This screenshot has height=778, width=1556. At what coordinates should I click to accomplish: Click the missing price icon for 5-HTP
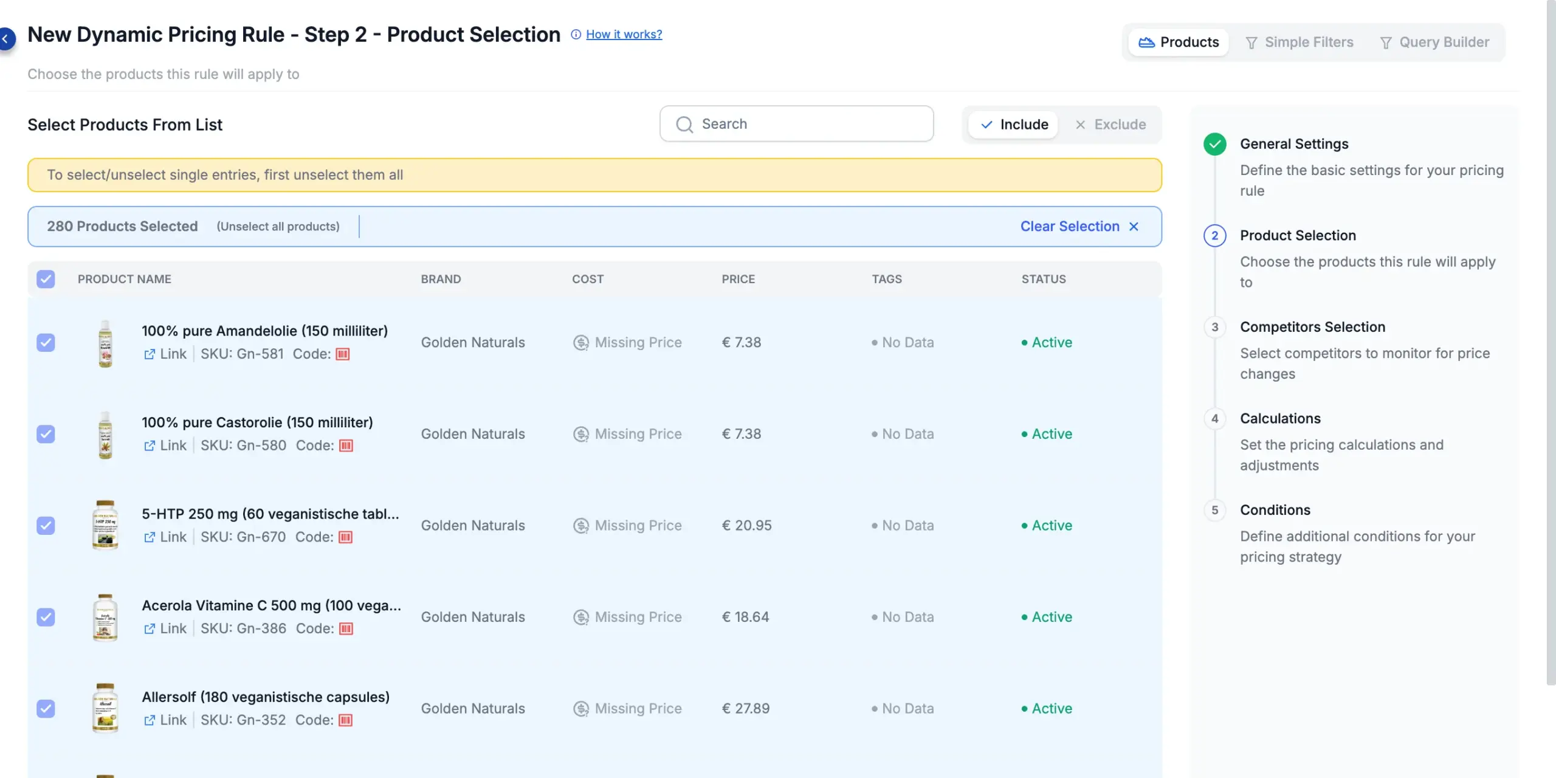tap(581, 526)
